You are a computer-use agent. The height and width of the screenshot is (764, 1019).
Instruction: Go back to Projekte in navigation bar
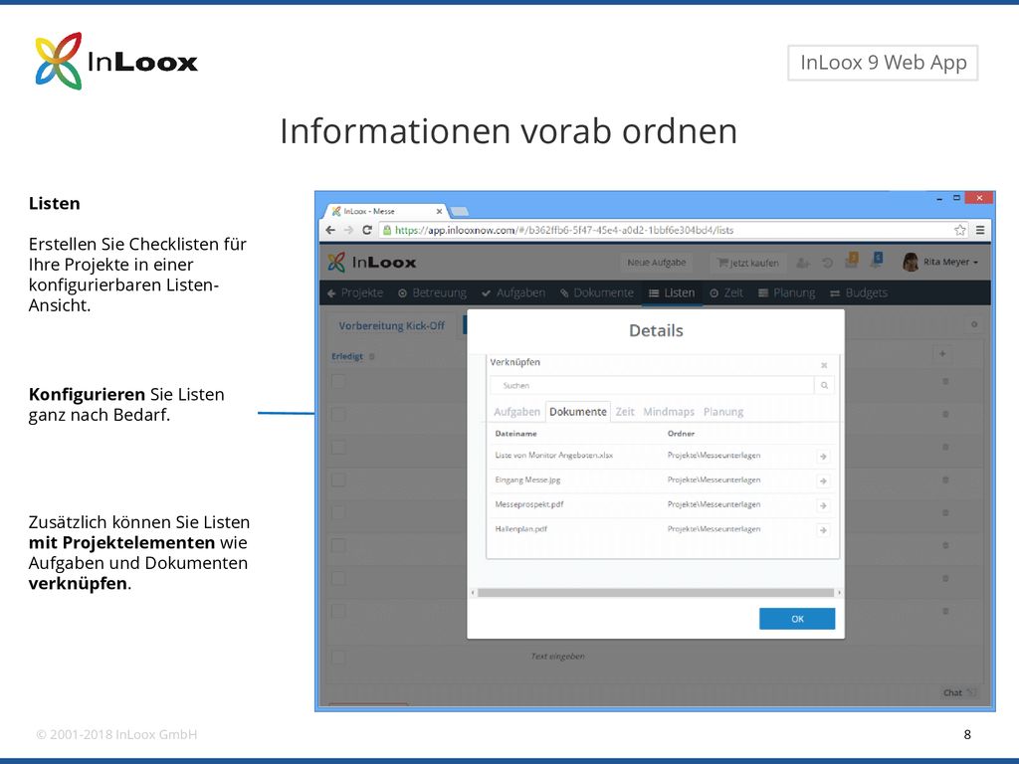click(x=355, y=293)
